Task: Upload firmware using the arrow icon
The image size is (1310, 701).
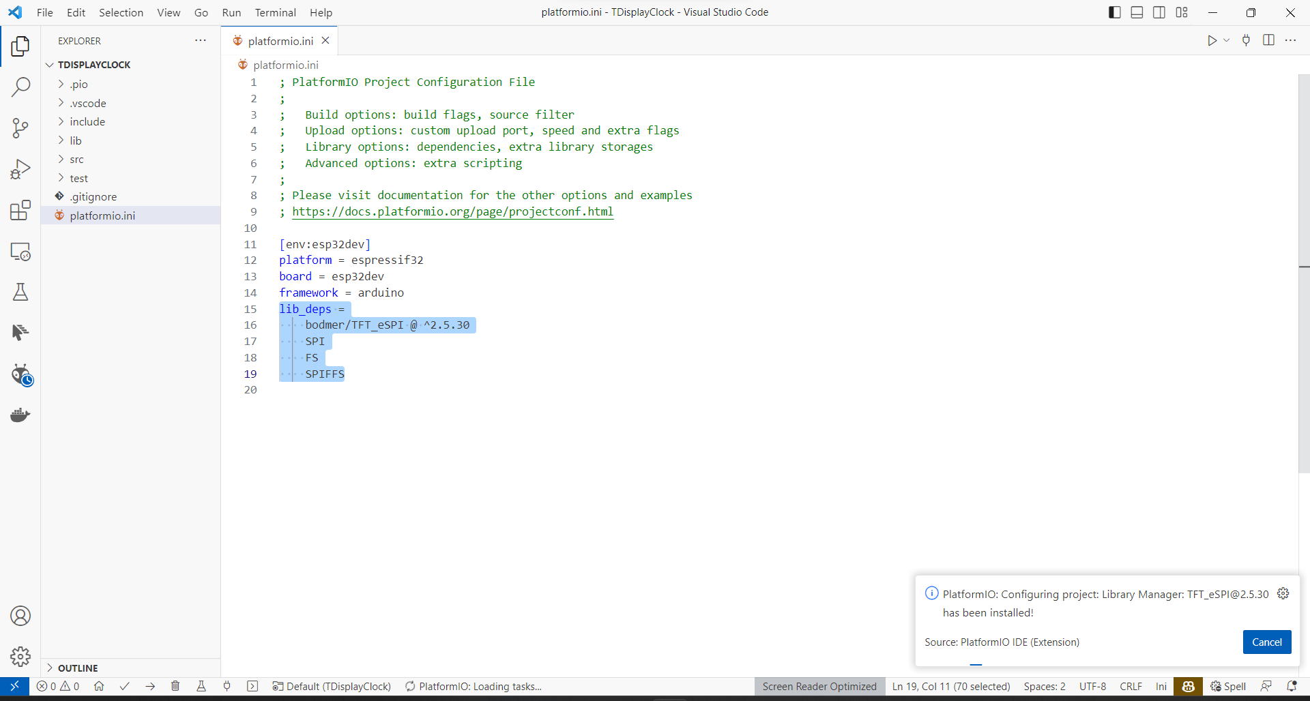Action: (x=149, y=687)
